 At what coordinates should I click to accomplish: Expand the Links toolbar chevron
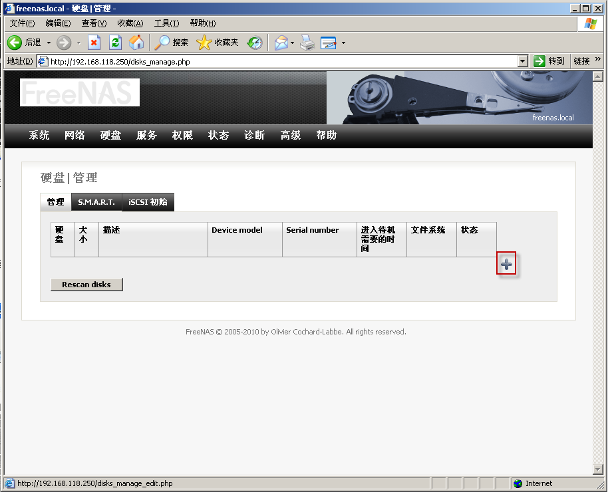597,59
